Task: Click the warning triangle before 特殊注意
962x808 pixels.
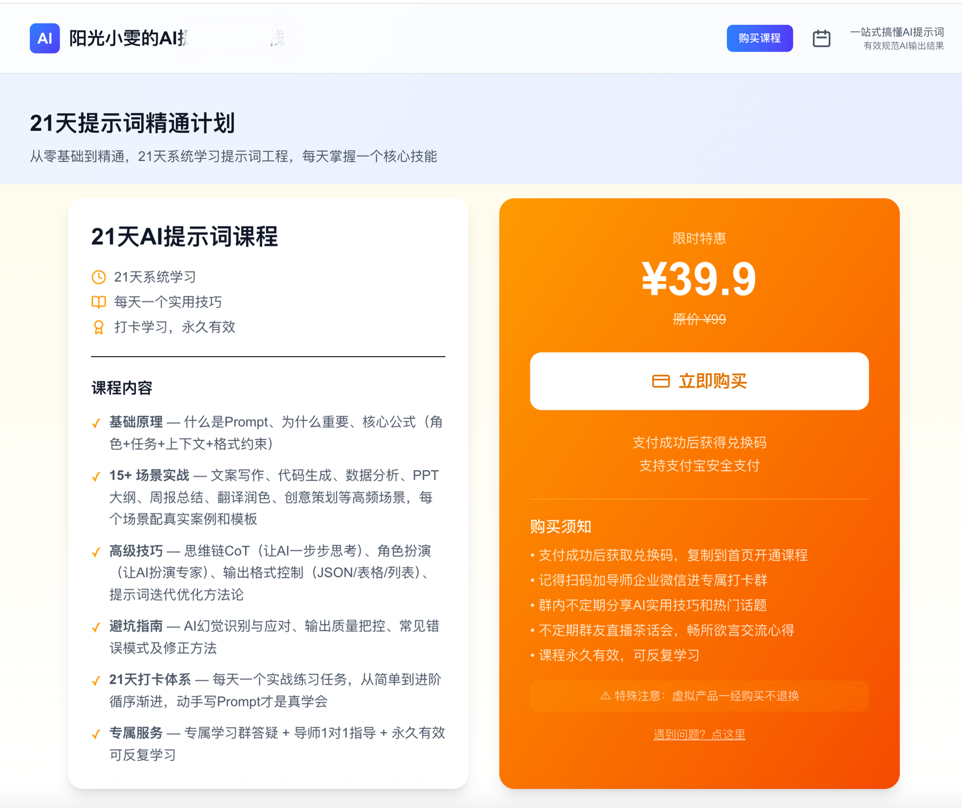Action: pos(605,696)
